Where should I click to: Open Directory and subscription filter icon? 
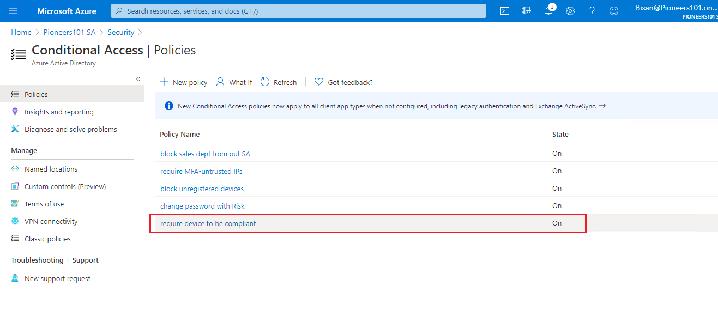click(527, 11)
